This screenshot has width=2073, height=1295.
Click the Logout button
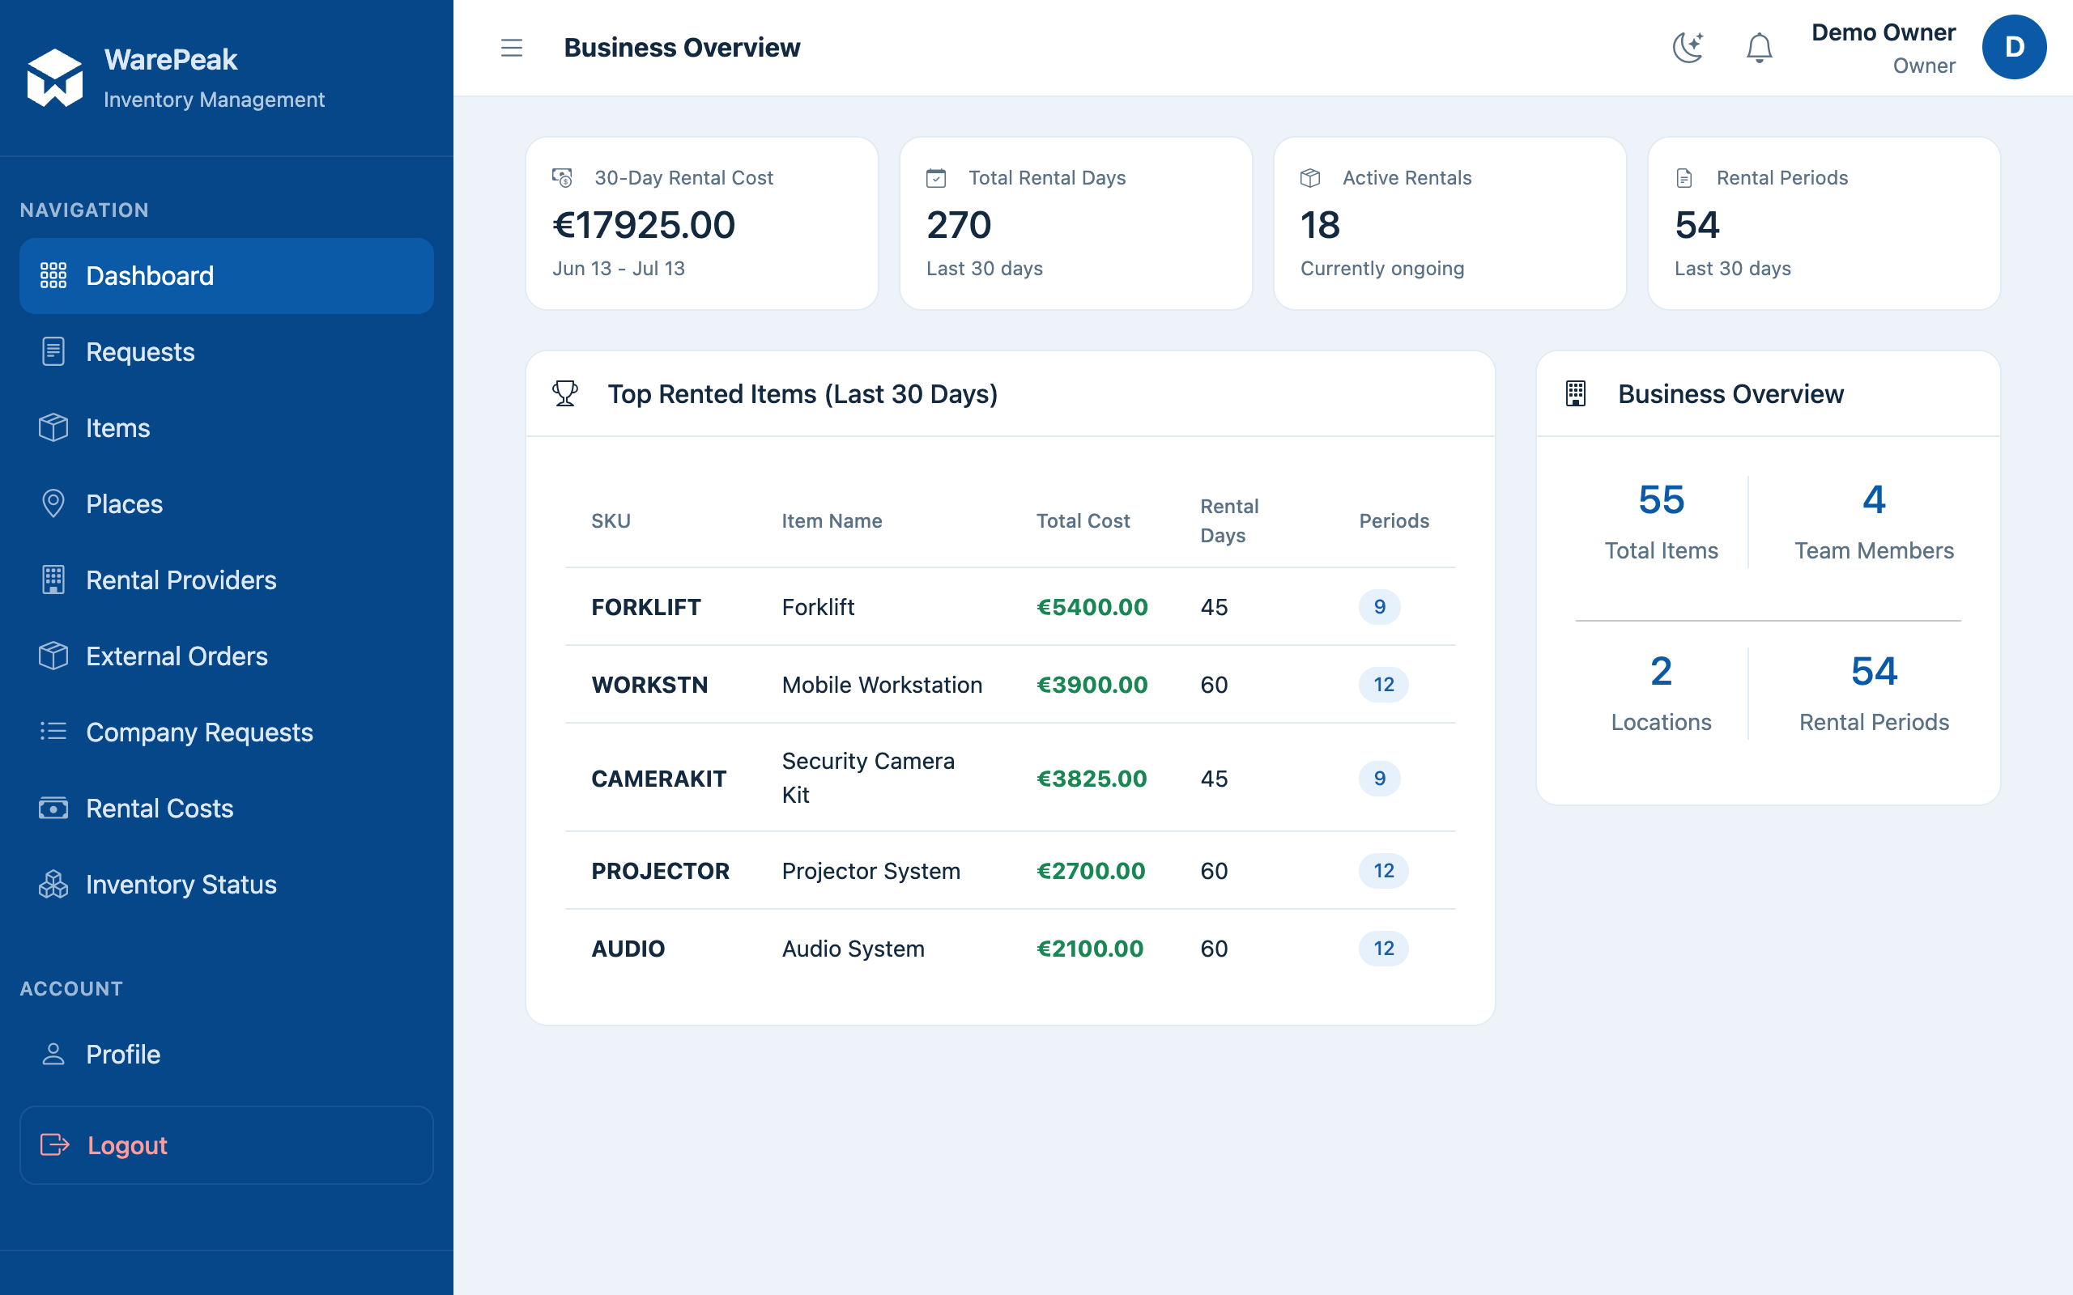(x=226, y=1145)
